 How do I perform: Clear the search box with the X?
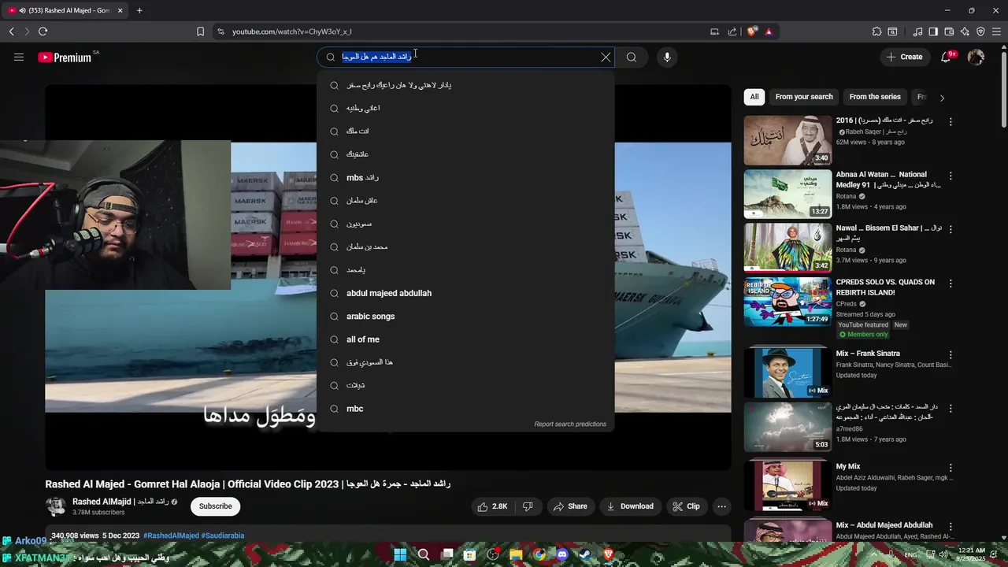tap(606, 57)
